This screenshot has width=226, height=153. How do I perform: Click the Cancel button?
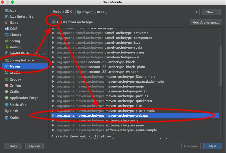tap(34, 146)
